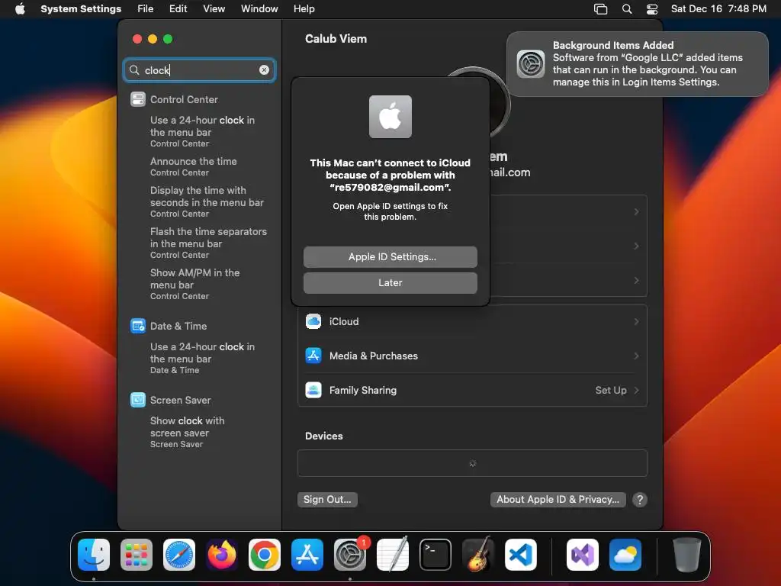Expand the Media & Purchases chevron
The width and height of the screenshot is (781, 586).
click(637, 356)
